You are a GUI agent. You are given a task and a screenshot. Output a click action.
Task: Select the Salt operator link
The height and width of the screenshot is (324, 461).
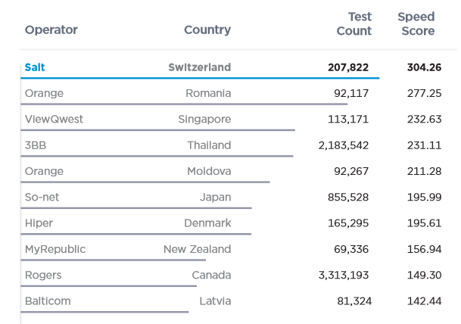click(35, 67)
